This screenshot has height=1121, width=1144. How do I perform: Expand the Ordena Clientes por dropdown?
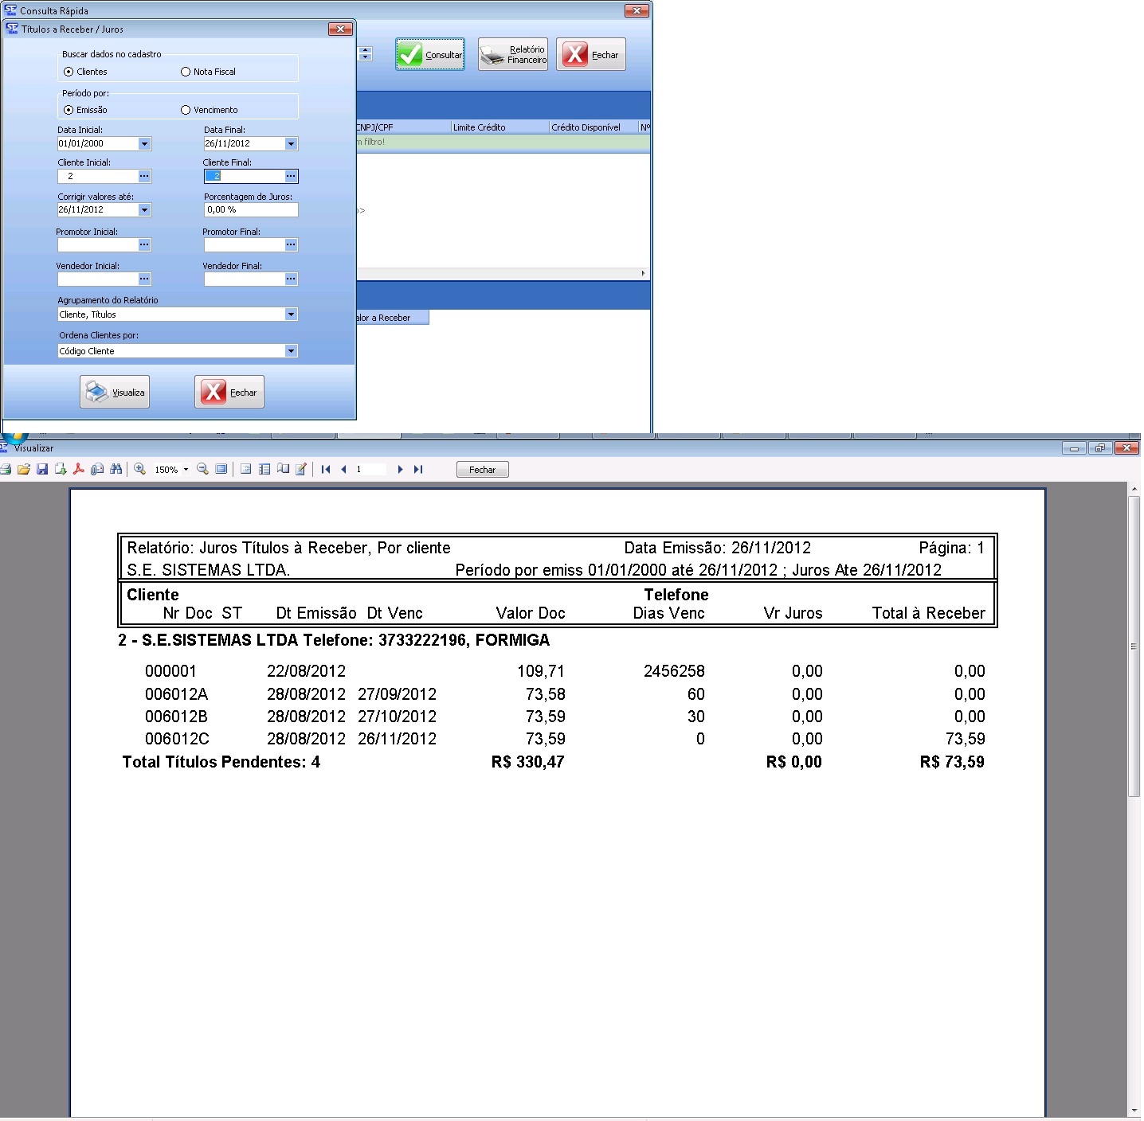(x=291, y=351)
